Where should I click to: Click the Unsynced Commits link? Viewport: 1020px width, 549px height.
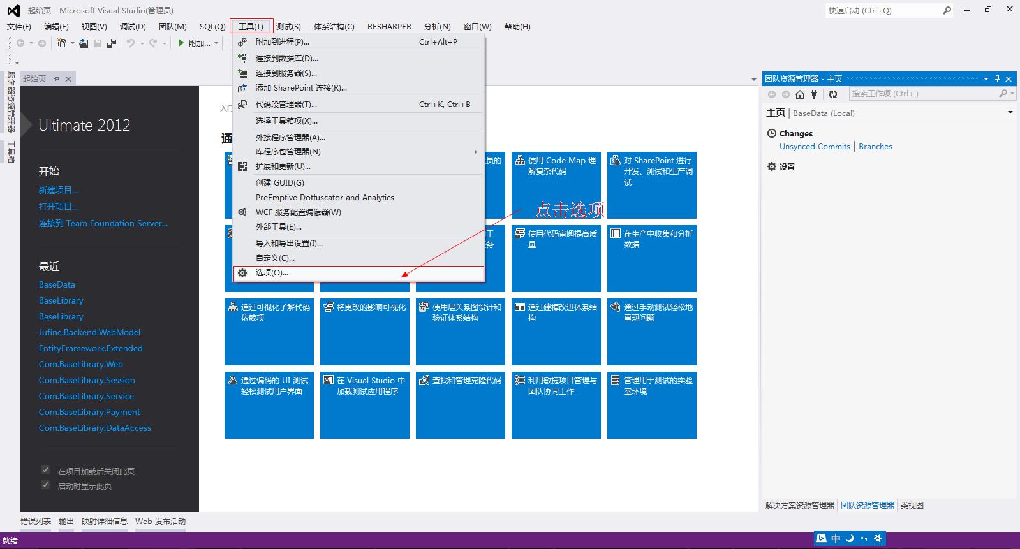pyautogui.click(x=815, y=146)
